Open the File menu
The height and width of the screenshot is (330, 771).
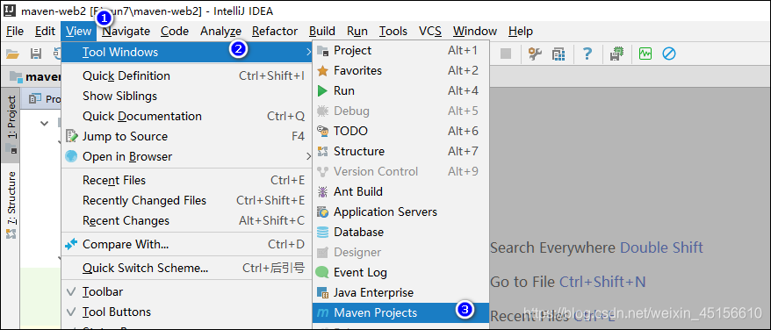15,32
